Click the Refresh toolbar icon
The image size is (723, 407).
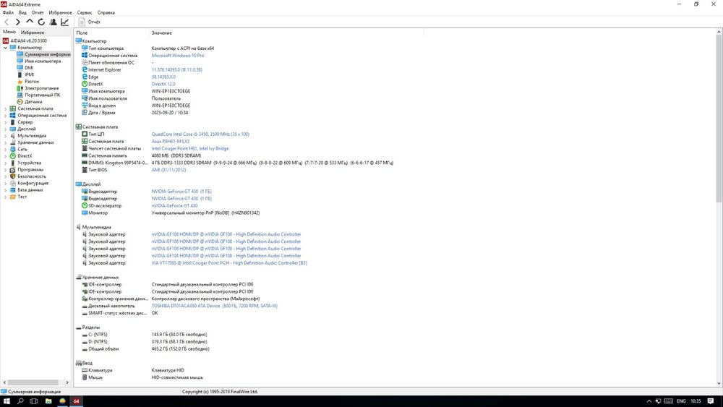(x=41, y=22)
